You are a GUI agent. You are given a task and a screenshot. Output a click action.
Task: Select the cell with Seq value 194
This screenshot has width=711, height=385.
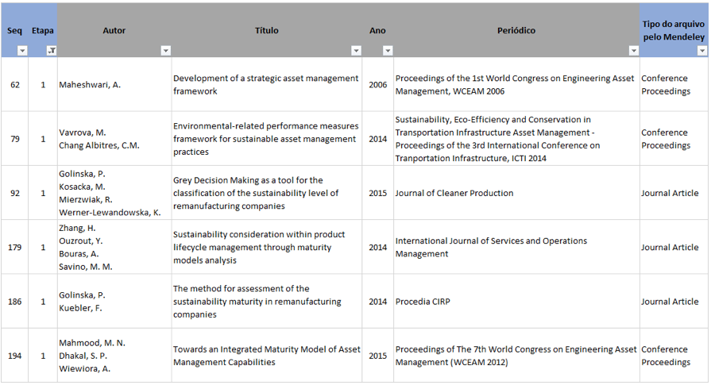pyautogui.click(x=14, y=356)
